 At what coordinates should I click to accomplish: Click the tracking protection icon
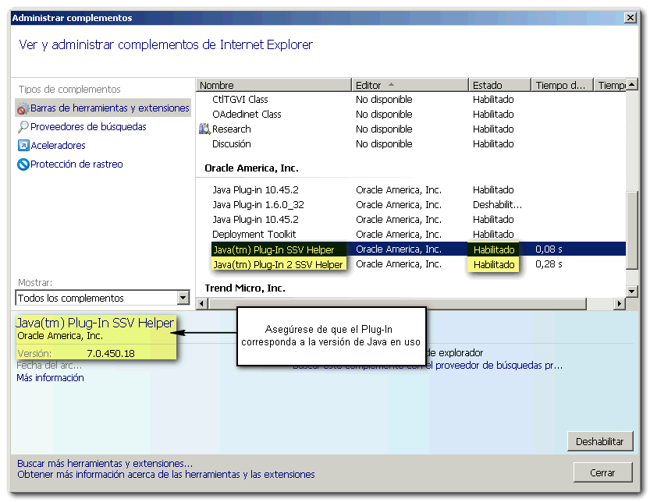point(23,164)
